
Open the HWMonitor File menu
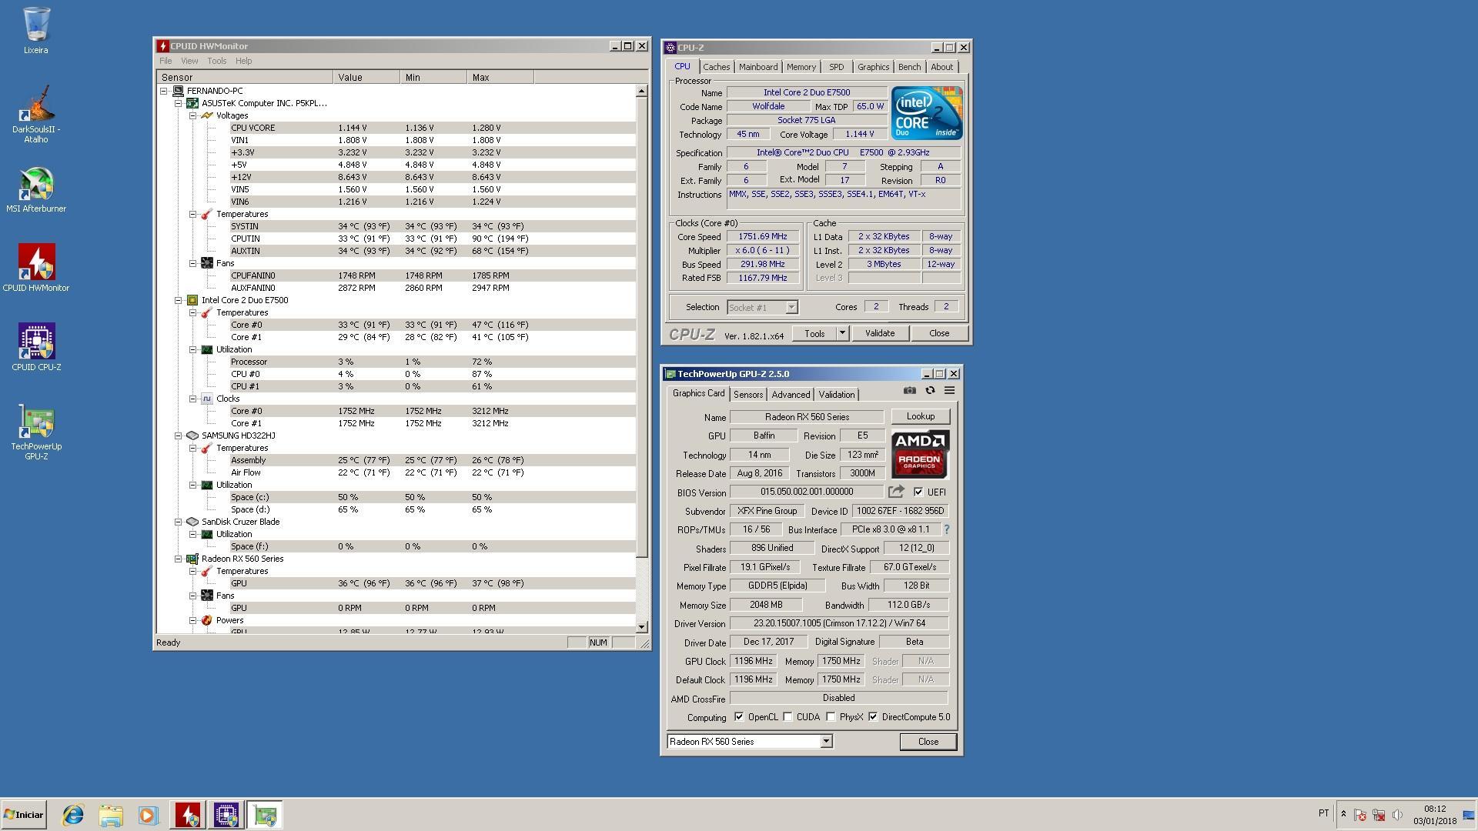point(166,61)
